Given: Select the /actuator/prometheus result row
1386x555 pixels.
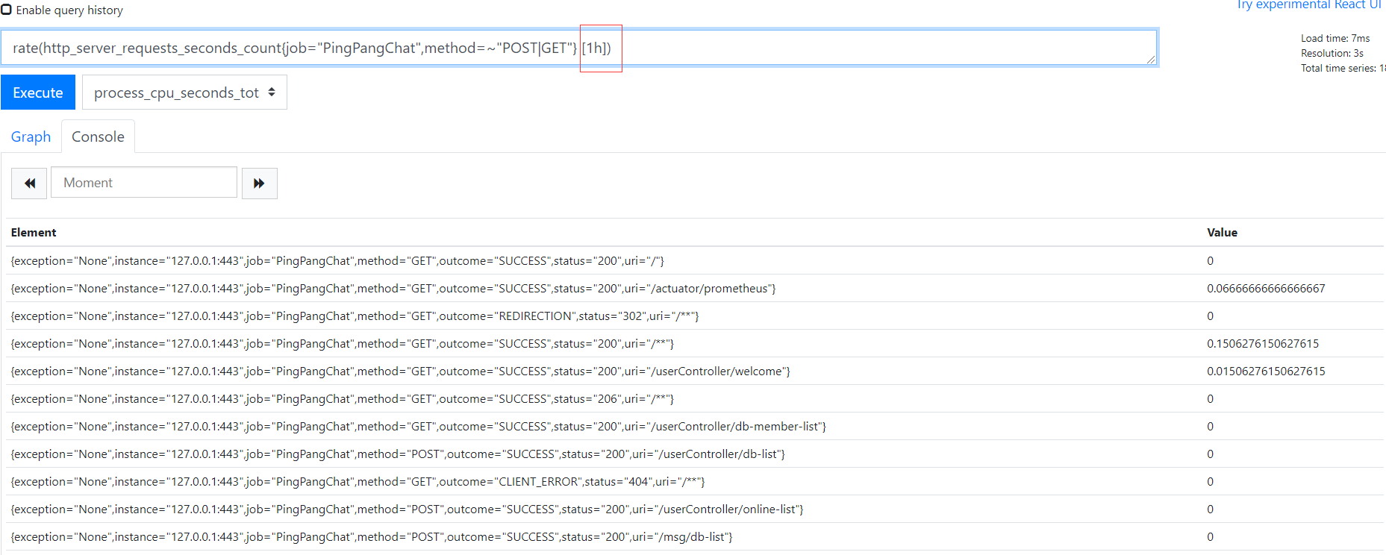Looking at the screenshot, I should tap(393, 289).
